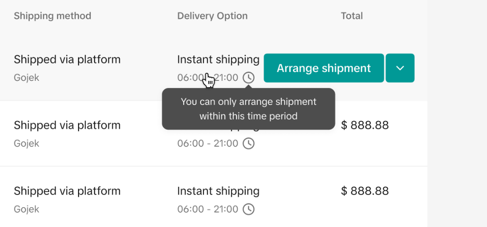Click Gojek in the first row

(27, 78)
